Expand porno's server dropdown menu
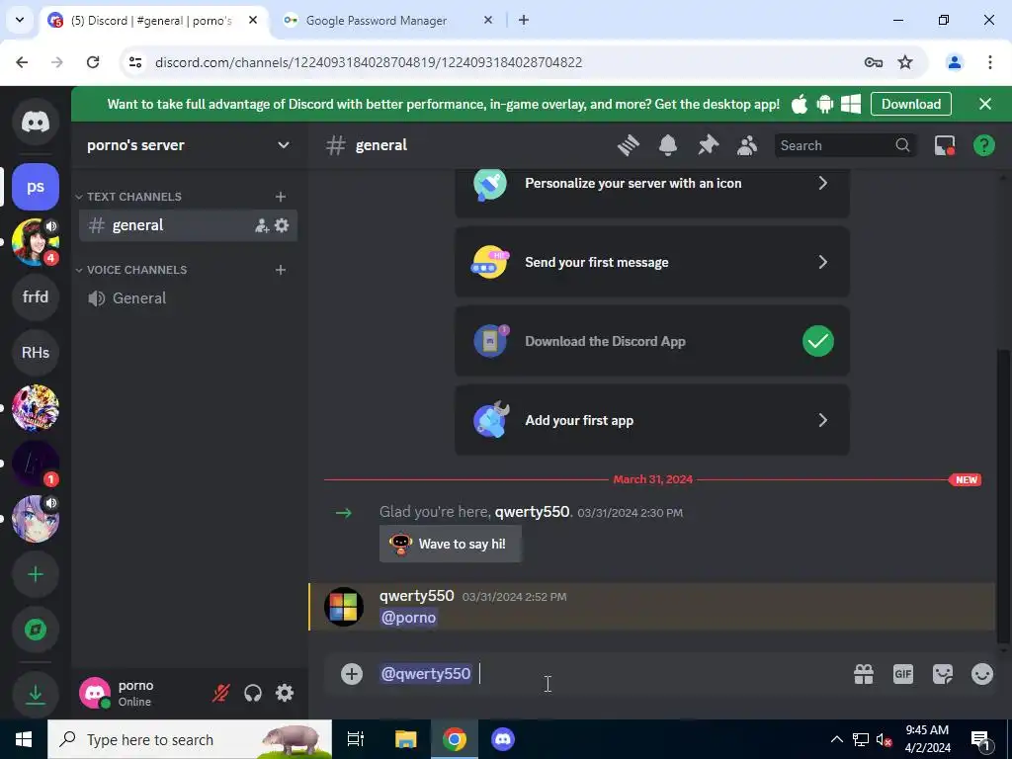Image resolution: width=1012 pixels, height=759 pixels. pos(284,145)
